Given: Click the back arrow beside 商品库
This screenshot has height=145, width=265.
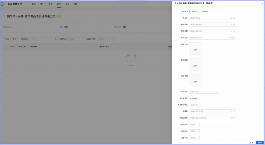Looking at the screenshot, I should click(x=4, y=16).
